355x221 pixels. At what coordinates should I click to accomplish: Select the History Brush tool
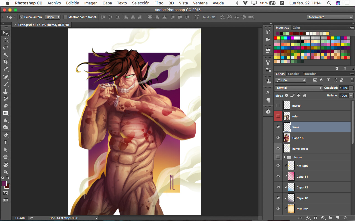point(6,98)
